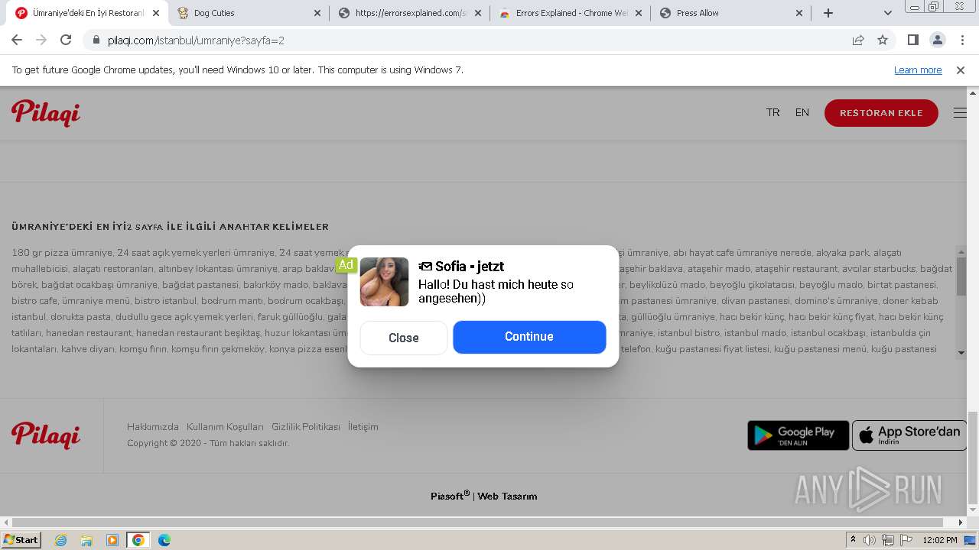Open İletişim footer link
The height and width of the screenshot is (550, 979).
point(363,427)
